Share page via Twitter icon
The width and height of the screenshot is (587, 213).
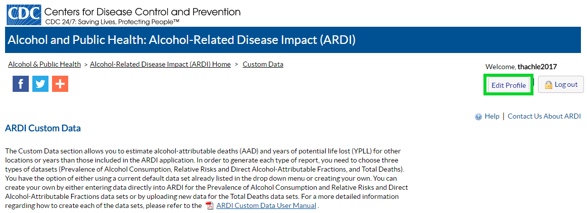coord(40,84)
